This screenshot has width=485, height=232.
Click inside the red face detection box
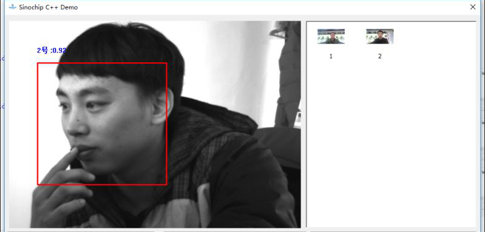(x=102, y=124)
